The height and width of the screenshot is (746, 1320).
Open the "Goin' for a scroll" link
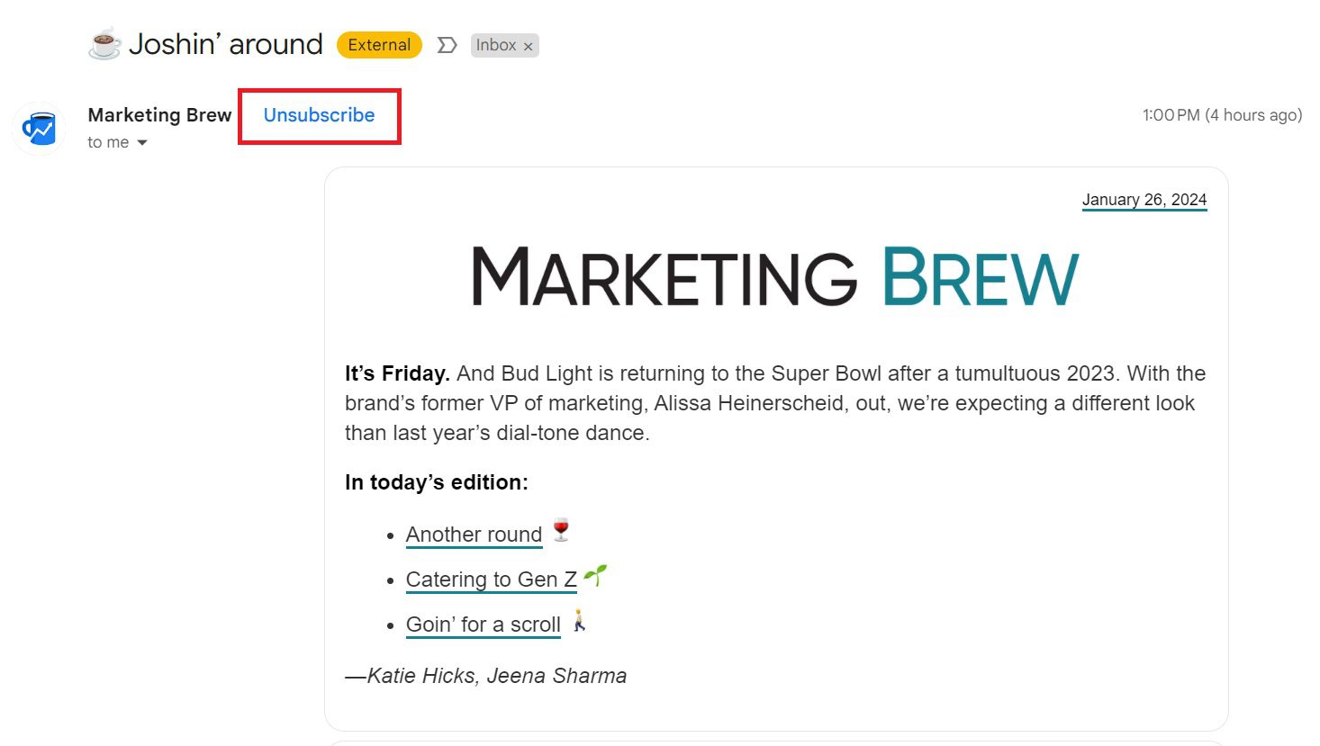pyautogui.click(x=484, y=625)
